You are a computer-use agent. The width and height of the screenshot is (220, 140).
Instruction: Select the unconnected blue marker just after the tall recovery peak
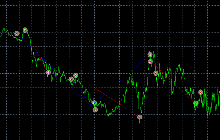(155, 73)
